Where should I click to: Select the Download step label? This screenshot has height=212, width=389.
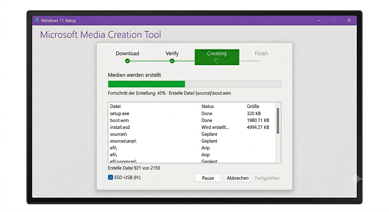[x=127, y=54]
